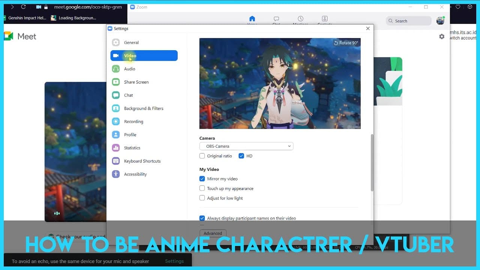Click the Zoom Search field
This screenshot has width=480, height=270.
point(409,21)
